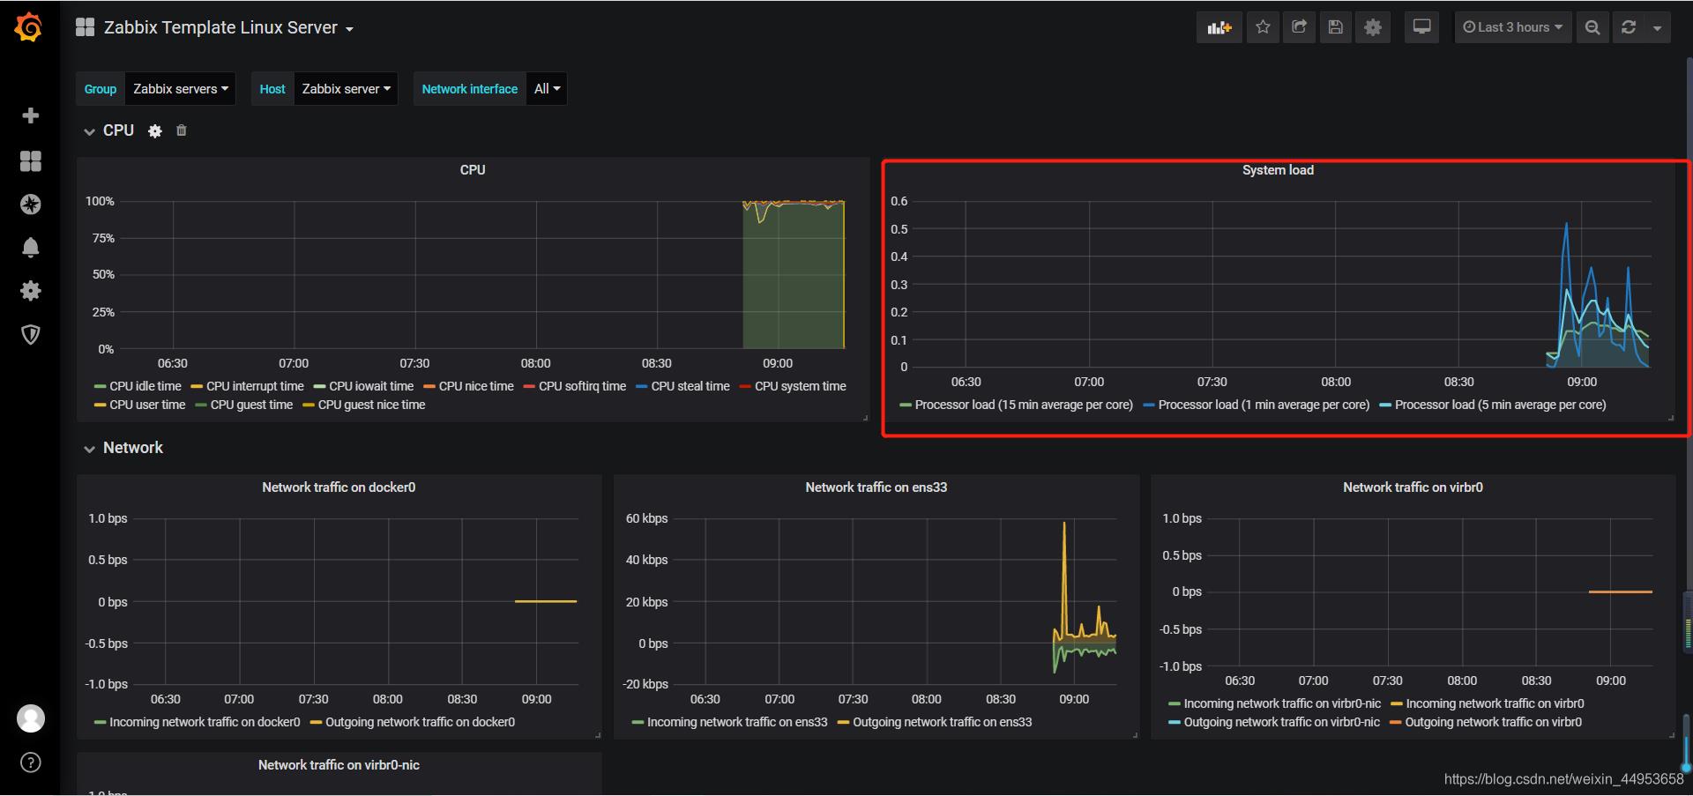Click the Network interface variable label
Image resolution: width=1693 pixels, height=796 pixels.
(470, 89)
